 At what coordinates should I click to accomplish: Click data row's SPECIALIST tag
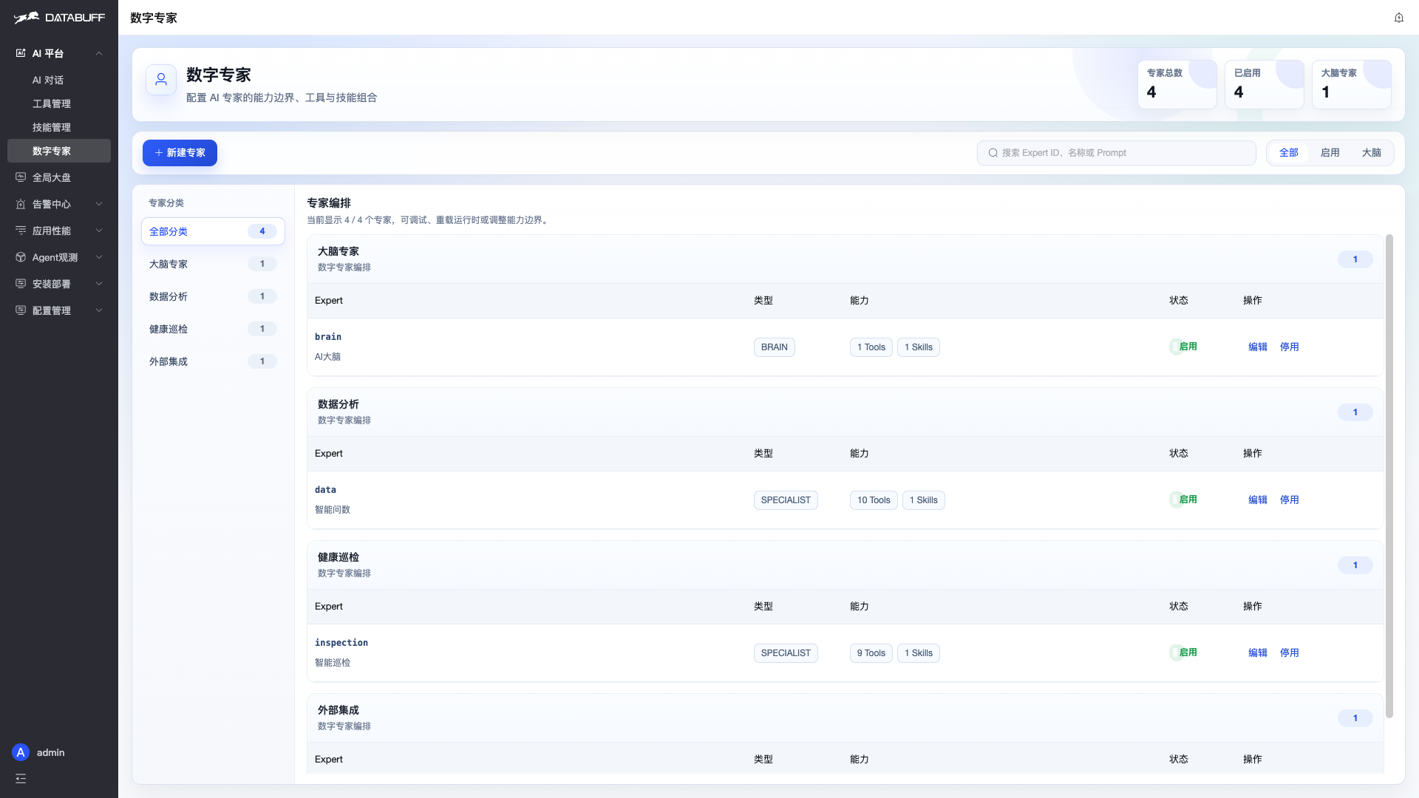(x=786, y=500)
